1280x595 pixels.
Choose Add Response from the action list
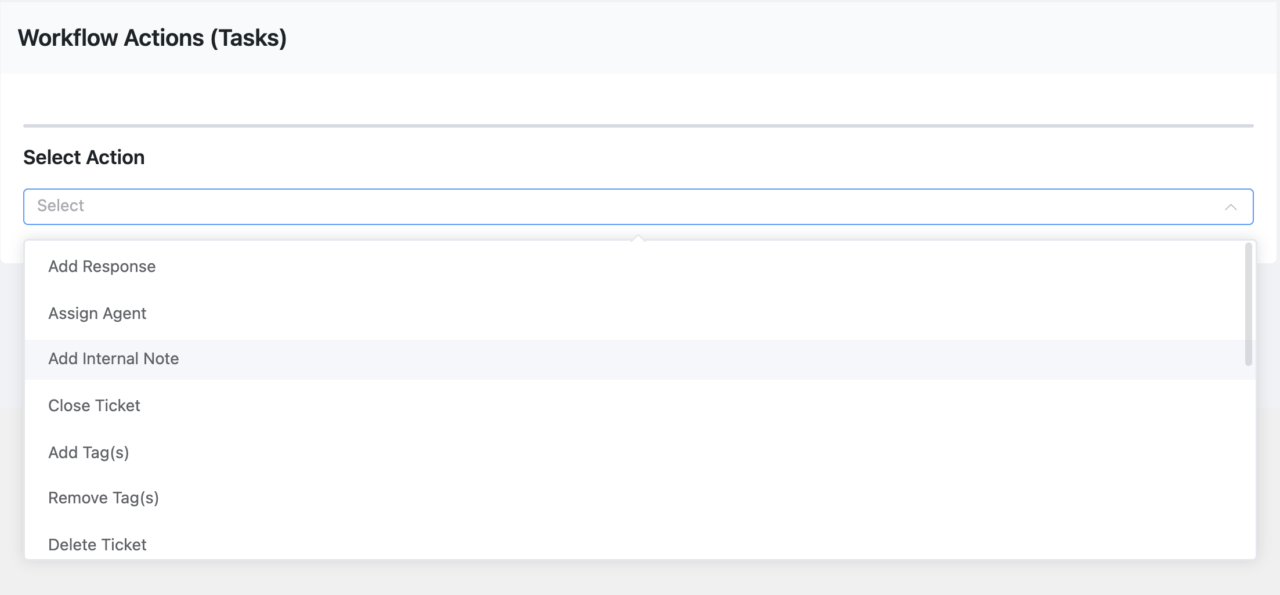click(x=102, y=266)
